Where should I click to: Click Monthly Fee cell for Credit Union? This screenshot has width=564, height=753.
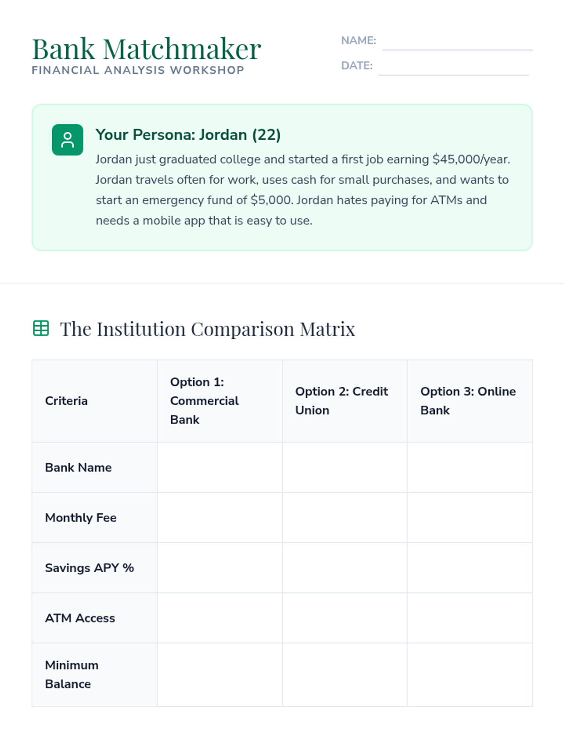tap(345, 518)
